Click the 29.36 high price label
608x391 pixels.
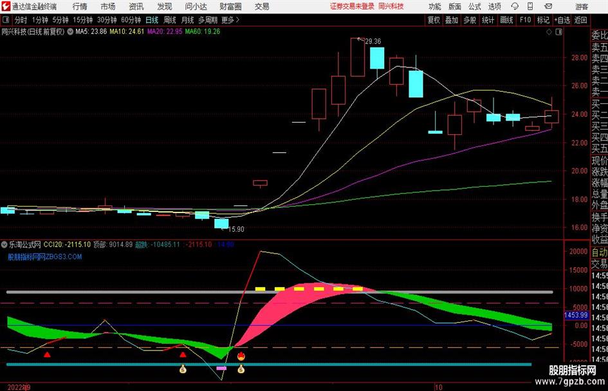click(373, 42)
